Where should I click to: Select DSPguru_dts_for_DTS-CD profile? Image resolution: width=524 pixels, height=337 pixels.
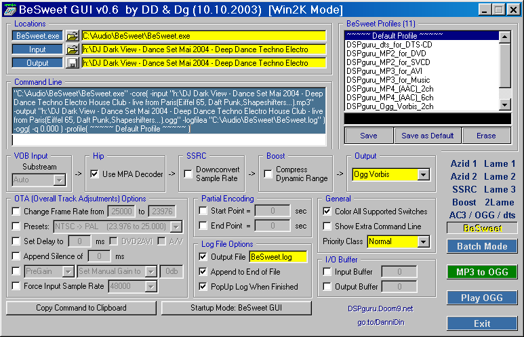[x=422, y=45]
